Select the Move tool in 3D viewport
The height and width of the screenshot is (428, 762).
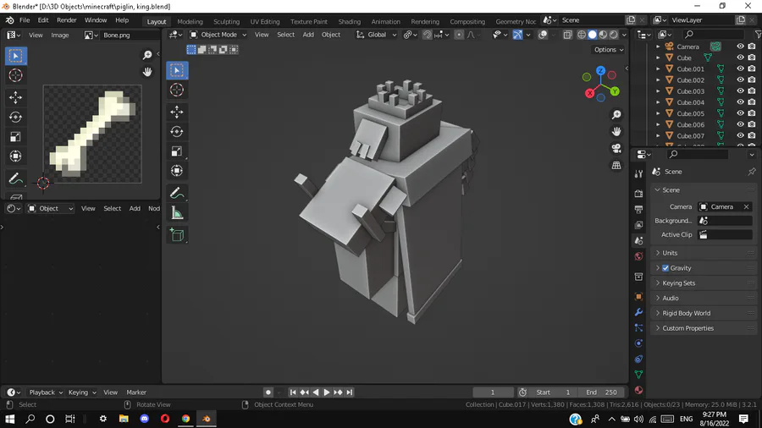point(177,112)
